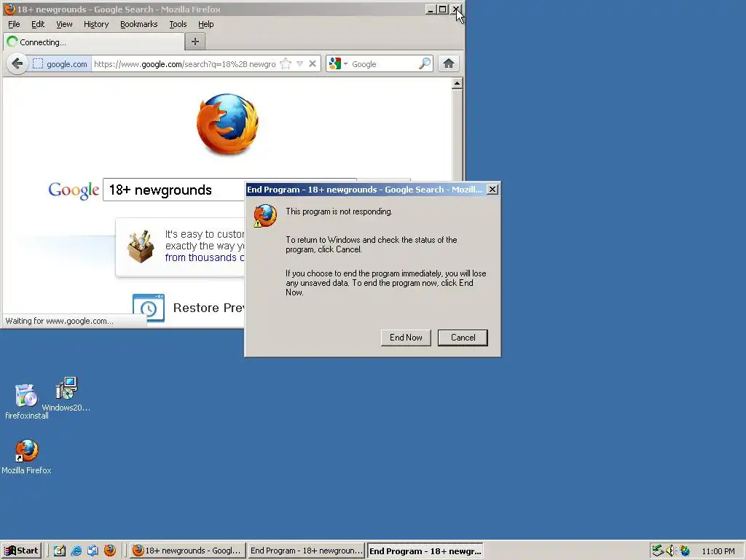Click the Firefox warning icon in the dialog

(x=265, y=216)
